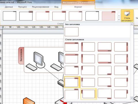Apply the pink filled container style

tap(108, 16)
